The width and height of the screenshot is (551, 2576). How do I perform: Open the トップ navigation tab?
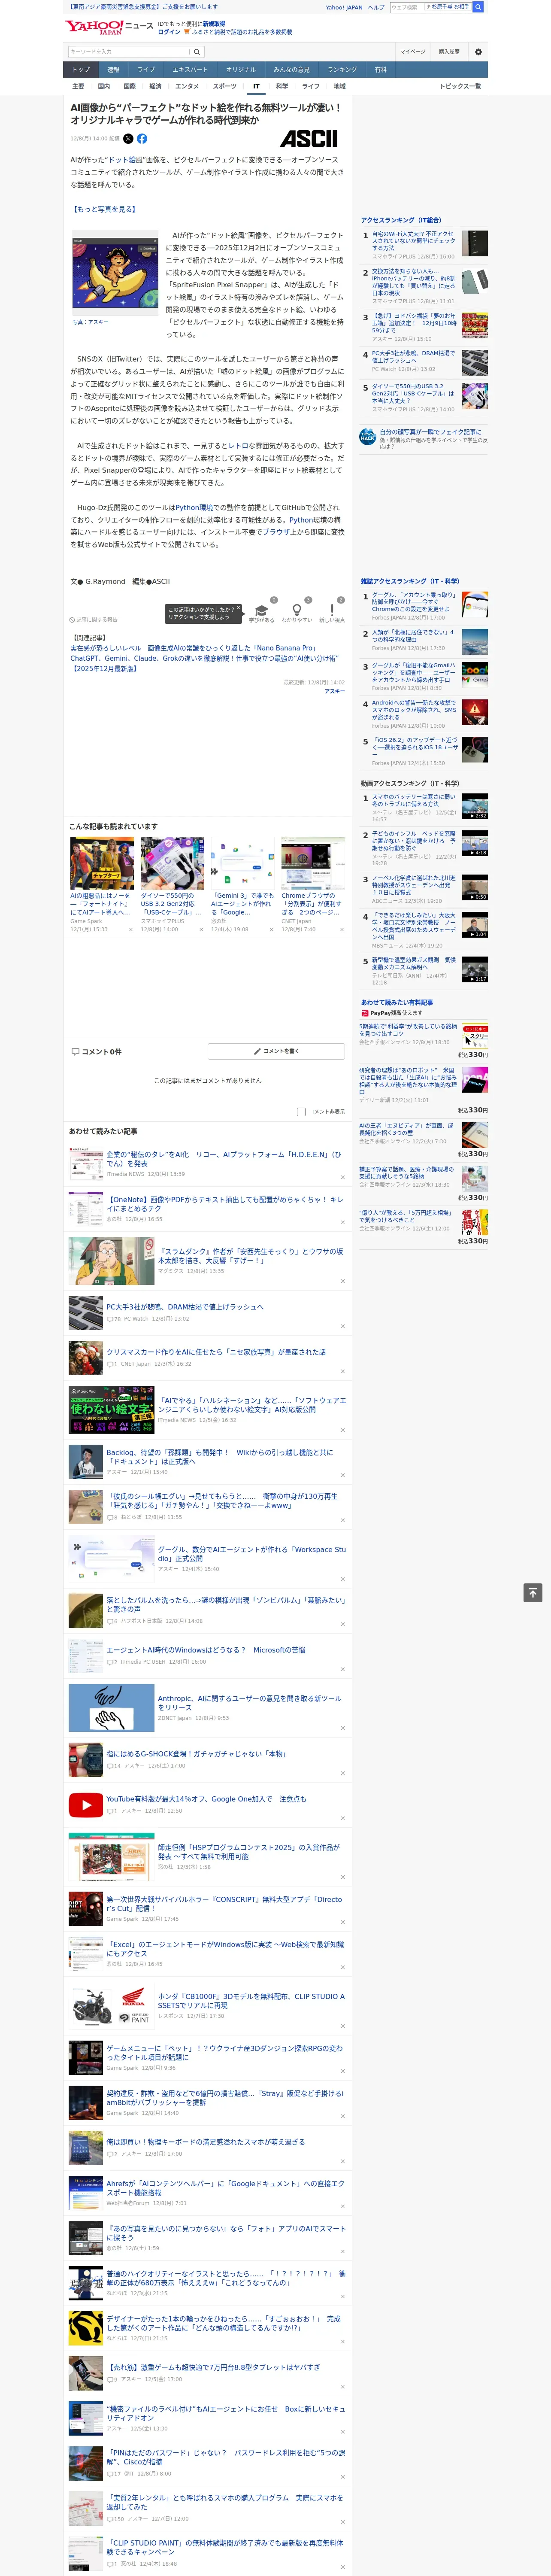click(81, 70)
